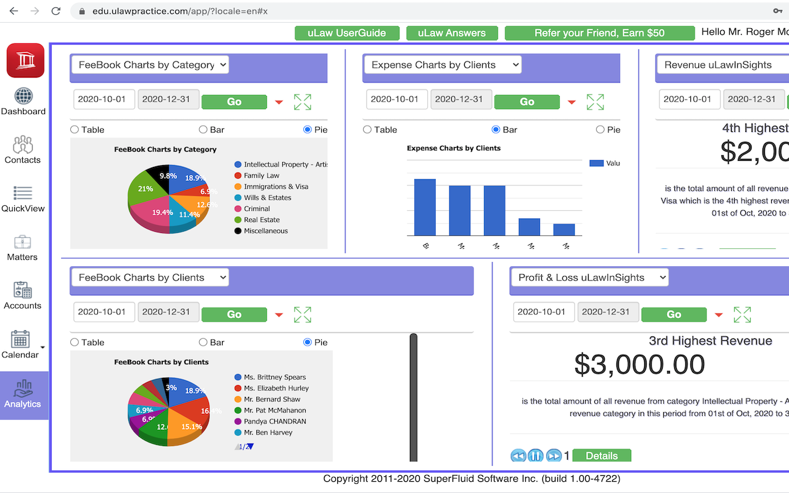Select Pie view for Expense Charts
Viewport: 789px width, 493px height.
coord(600,129)
